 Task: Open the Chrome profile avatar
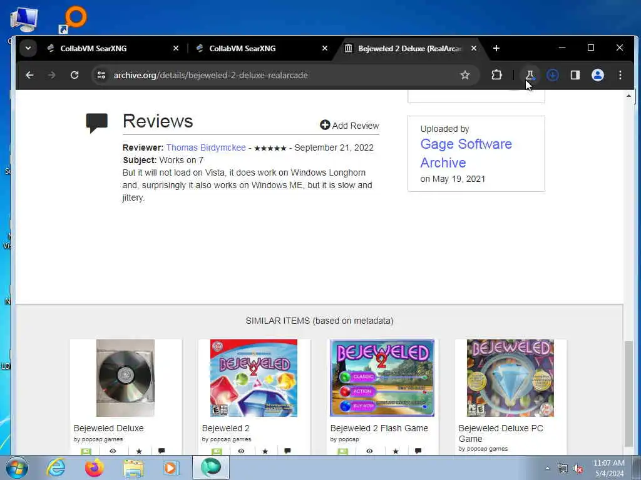click(598, 75)
